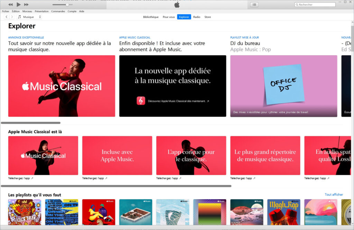Open the Musique media type dropdown
This screenshot has width=354, height=230.
(29, 17)
